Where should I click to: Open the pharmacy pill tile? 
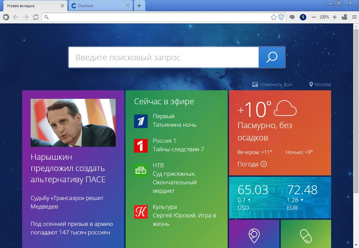[x=306, y=234]
